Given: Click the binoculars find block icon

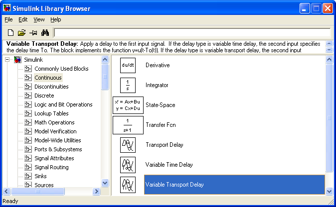Looking at the screenshot, I should coord(45,33).
